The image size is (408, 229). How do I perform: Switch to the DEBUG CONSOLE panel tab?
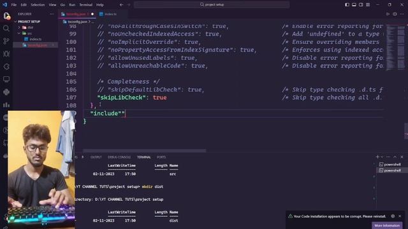(119, 157)
